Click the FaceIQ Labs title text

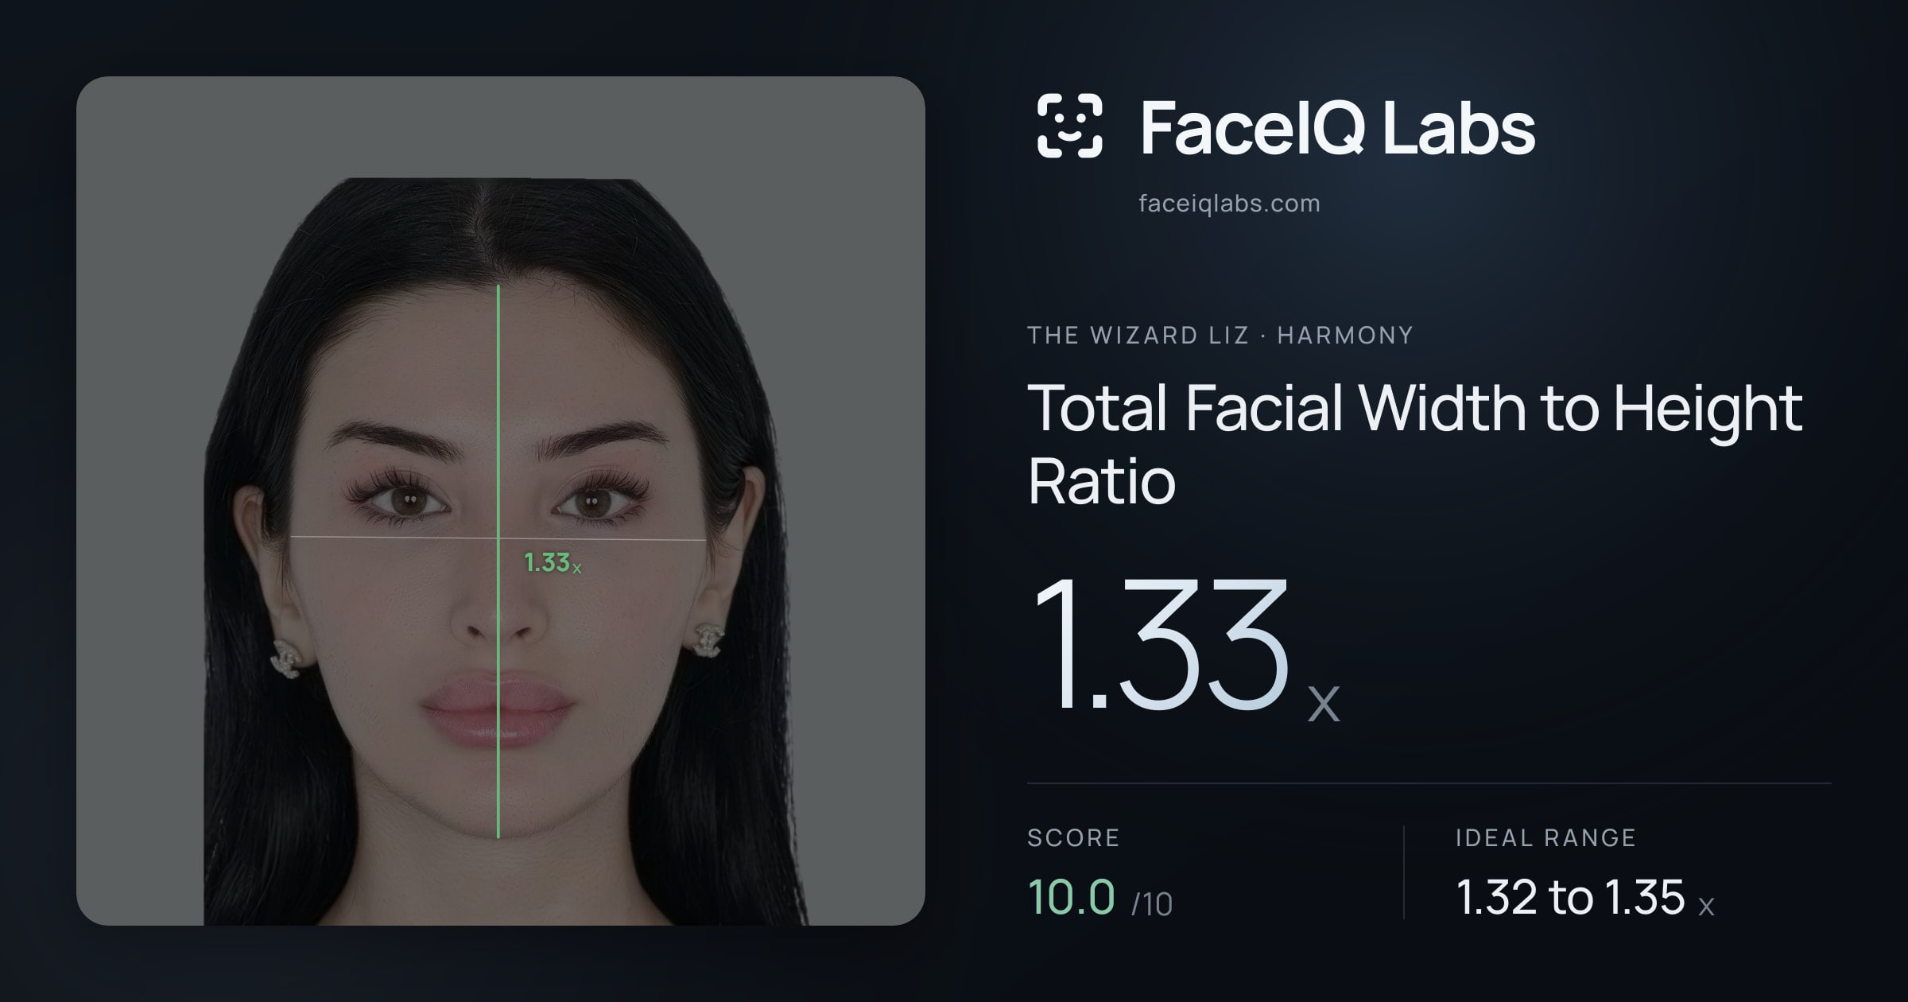pyautogui.click(x=1337, y=127)
